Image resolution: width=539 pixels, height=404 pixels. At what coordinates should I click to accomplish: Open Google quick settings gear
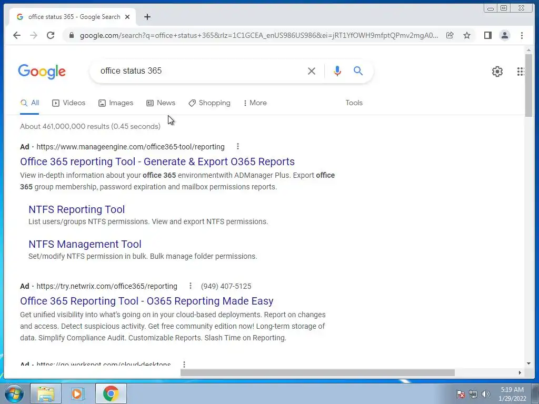pos(497,72)
